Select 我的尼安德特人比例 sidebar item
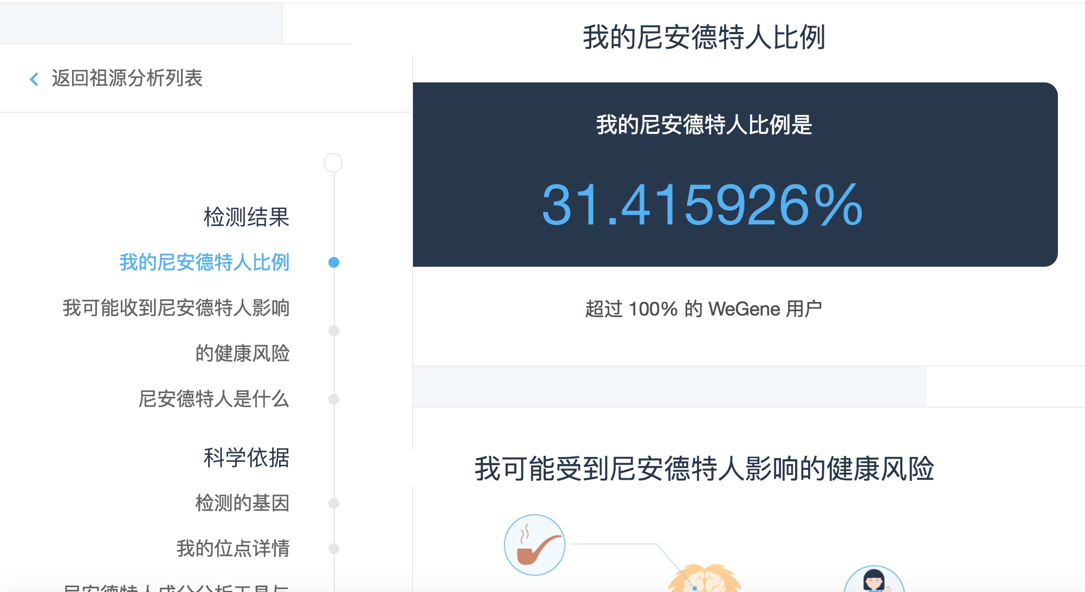This screenshot has width=1085, height=592. (x=204, y=262)
